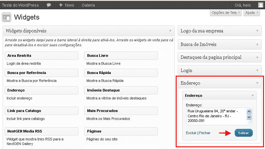
Task: Select the NextGEN Media RSS widget
Action: click(42, 131)
